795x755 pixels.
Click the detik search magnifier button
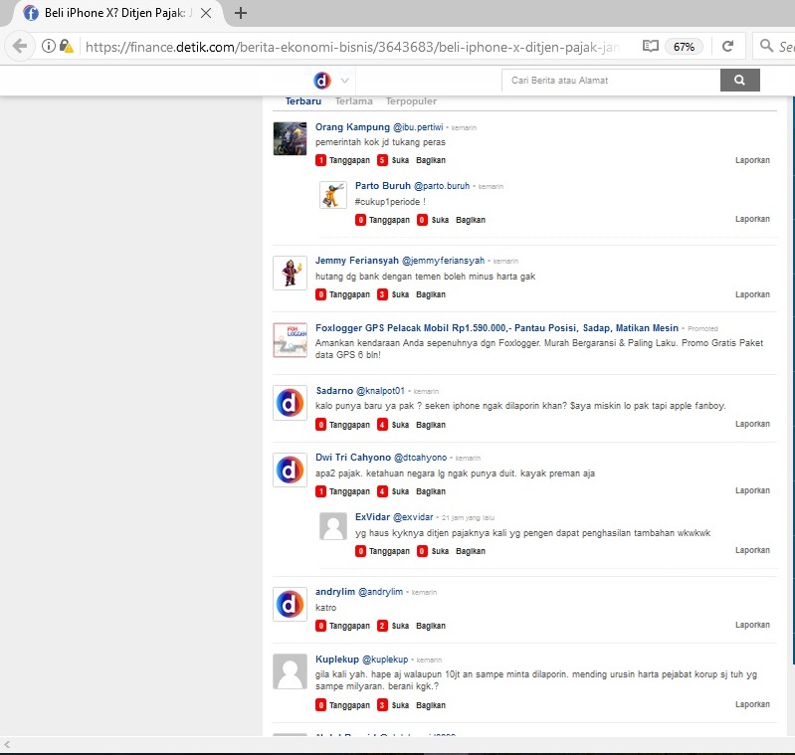pyautogui.click(x=739, y=81)
